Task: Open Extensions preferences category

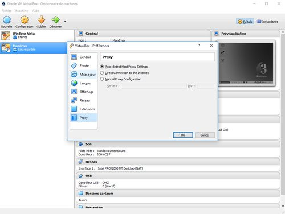Action: (83, 109)
